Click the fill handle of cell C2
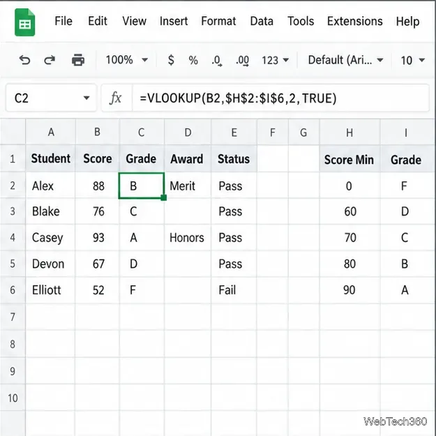 pos(164,197)
